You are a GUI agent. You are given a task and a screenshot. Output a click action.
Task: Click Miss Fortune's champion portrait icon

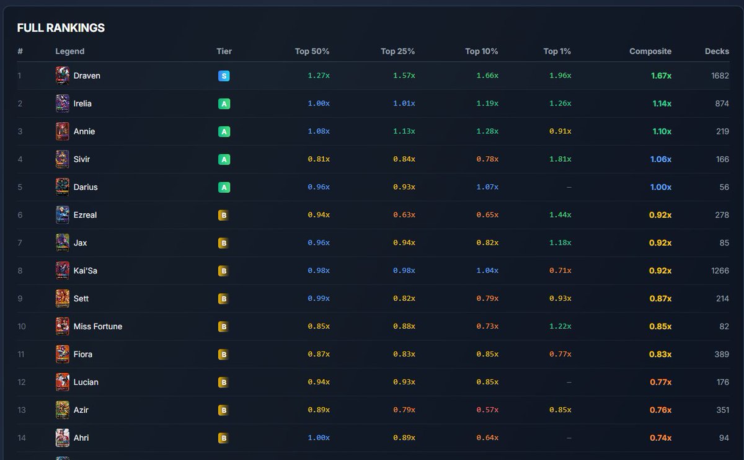point(62,327)
